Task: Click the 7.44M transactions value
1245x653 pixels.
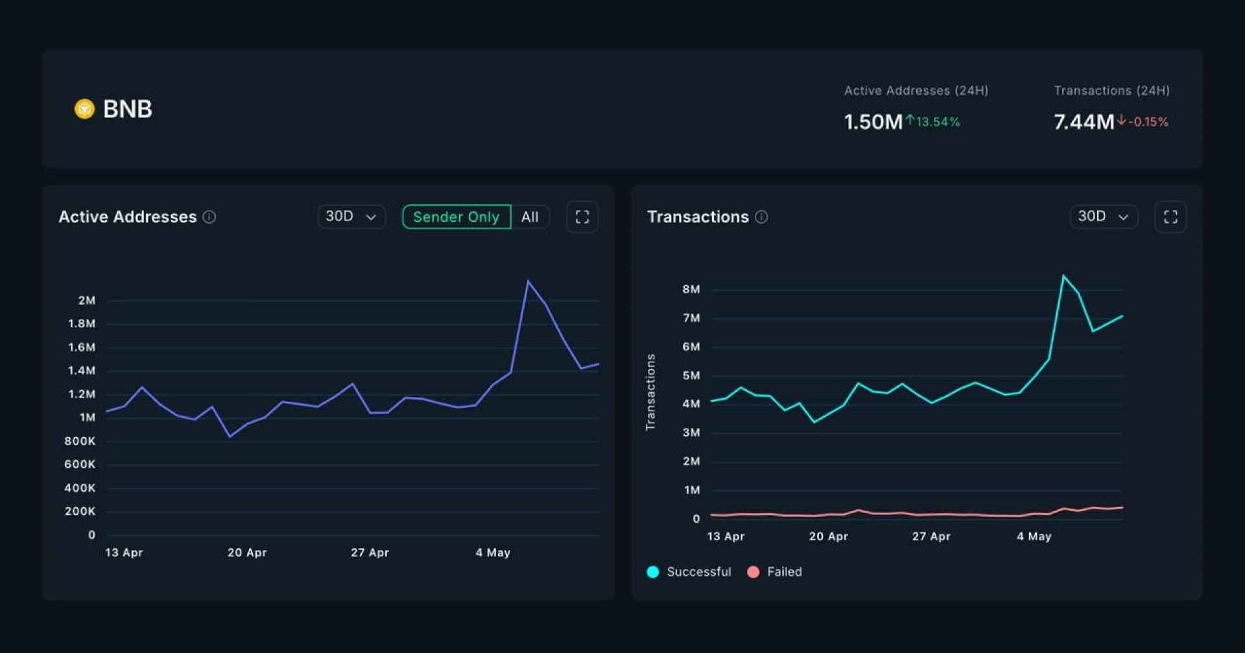Action: tap(1083, 122)
